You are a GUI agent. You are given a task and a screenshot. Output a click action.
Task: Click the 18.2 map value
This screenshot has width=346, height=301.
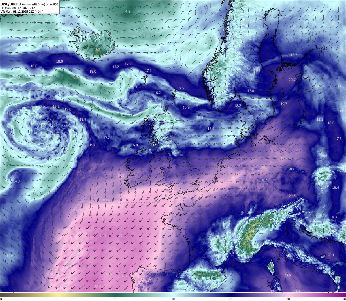point(238,106)
